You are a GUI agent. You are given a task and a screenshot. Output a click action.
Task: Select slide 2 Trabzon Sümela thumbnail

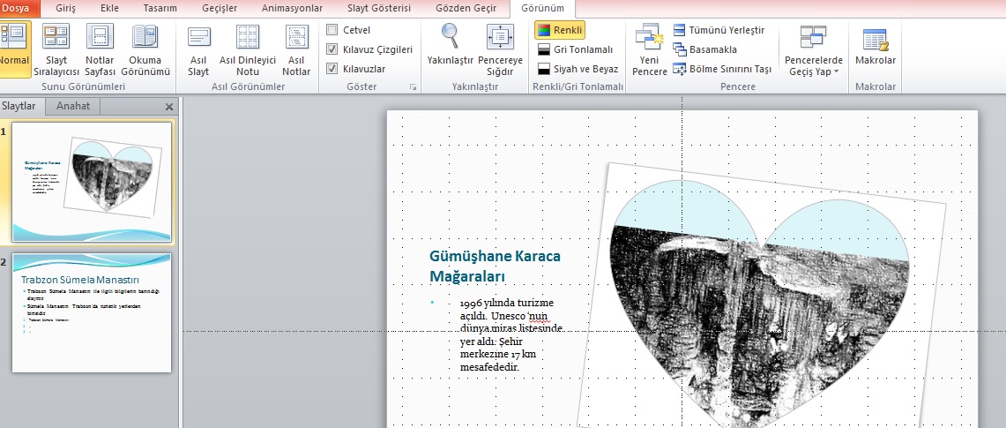[x=92, y=312]
